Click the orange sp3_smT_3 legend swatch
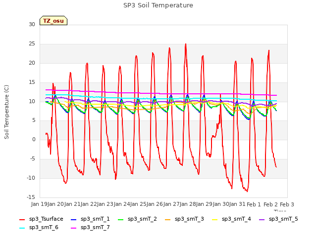Viewport: 317px width, 237px height. [x=168, y=219]
